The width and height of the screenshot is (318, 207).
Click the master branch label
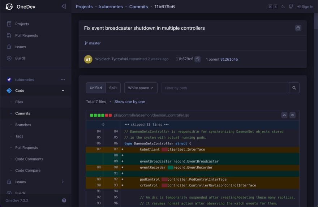click(95, 43)
